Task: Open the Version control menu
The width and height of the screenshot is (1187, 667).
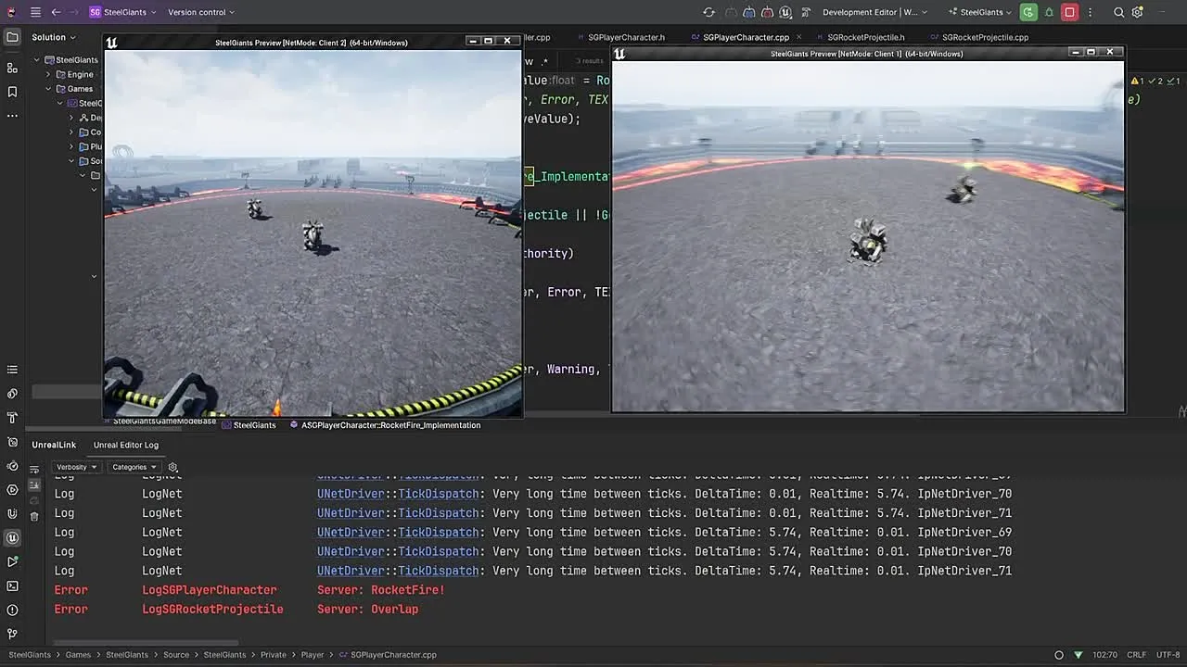Action: point(201,12)
